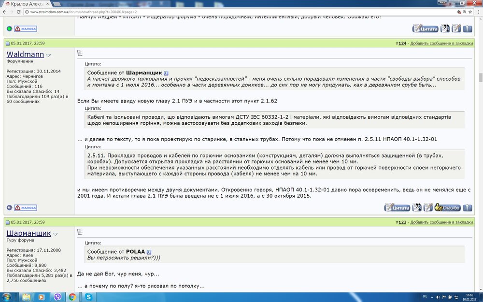The image size is (483, 302).
Task: Click multi-quote icon in the top post
Action: pos(445,29)
